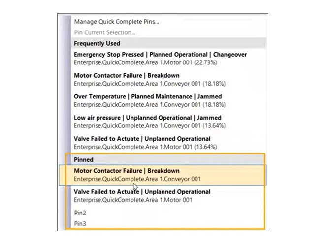Click the Pinned section header

[x=84, y=160]
